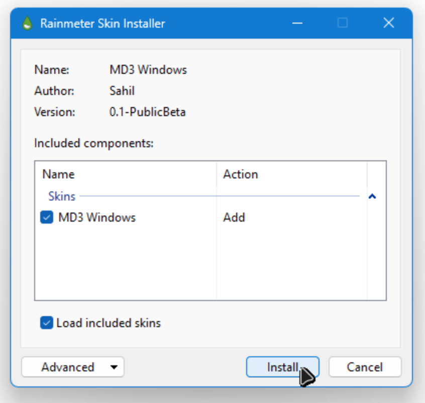
Task: Click the minimize icon on the installer window
Action: coord(297,23)
